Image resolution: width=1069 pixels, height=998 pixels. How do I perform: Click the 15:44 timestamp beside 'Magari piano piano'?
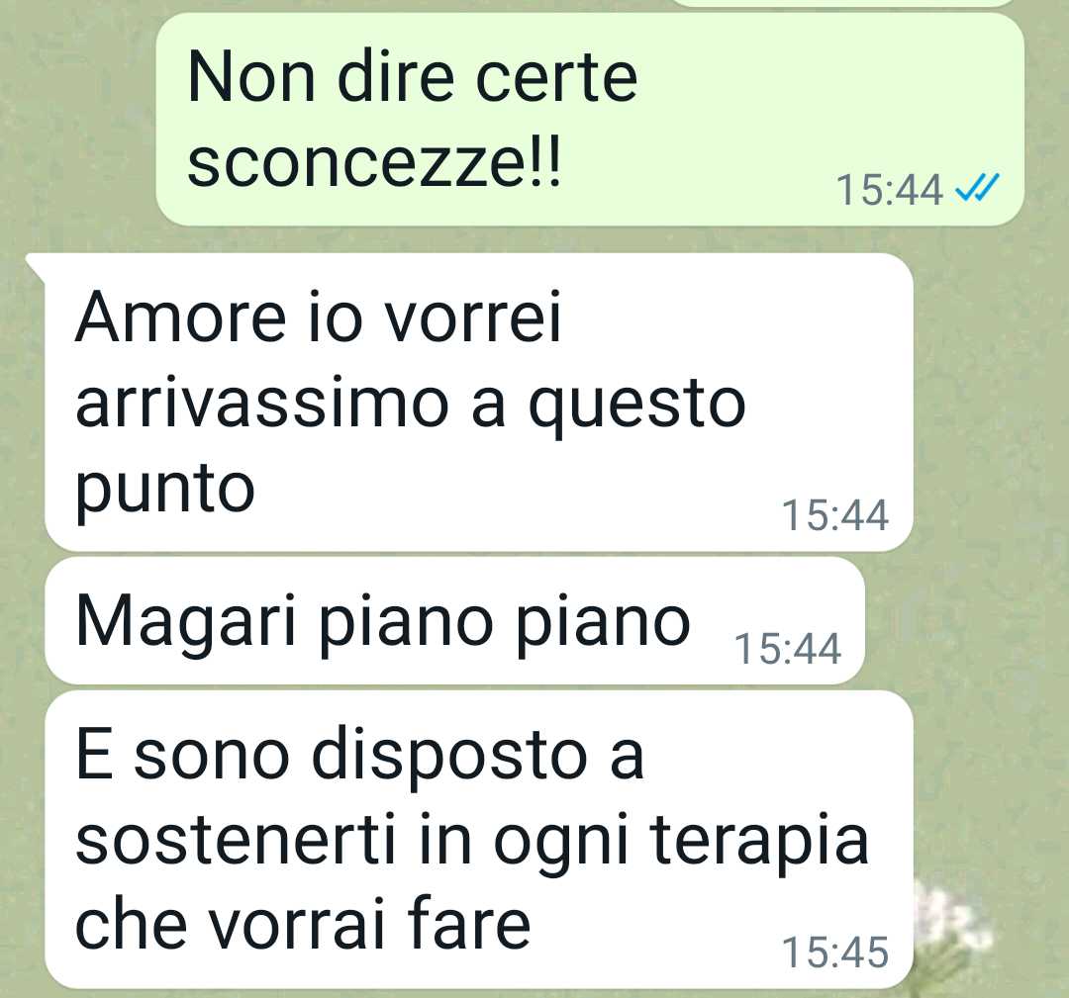(788, 649)
